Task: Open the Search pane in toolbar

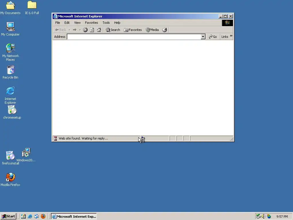Action: pos(113,30)
